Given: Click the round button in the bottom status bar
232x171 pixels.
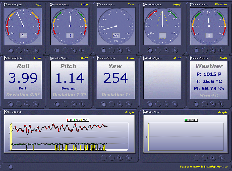Looking at the screenshot, I should click(10, 167).
